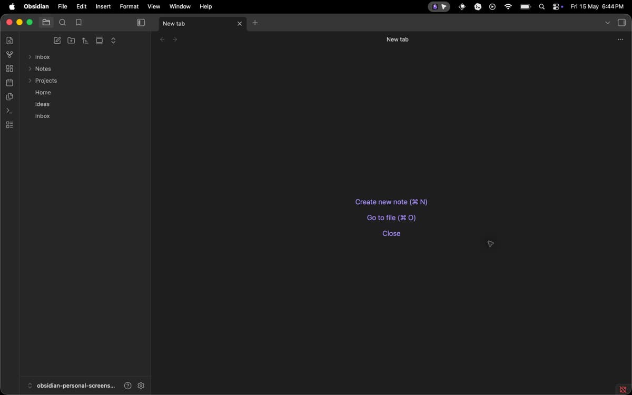Open the Obsidian app menu

click(x=36, y=6)
